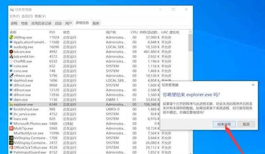Click memory value 37,080 K
Screen dimensions: 265x154
click(x=153, y=37)
